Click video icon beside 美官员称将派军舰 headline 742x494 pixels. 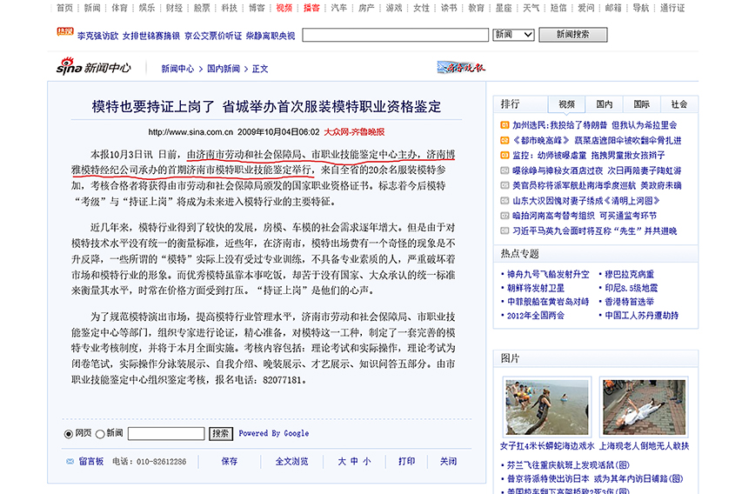(x=505, y=185)
